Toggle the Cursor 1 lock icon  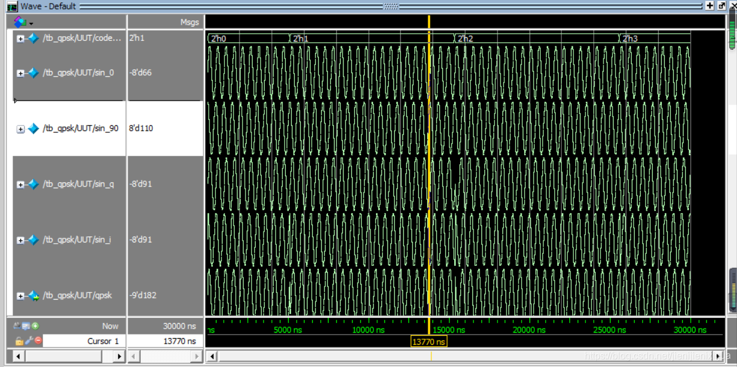click(x=19, y=341)
